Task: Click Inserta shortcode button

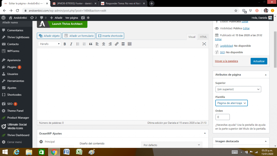Action: pyautogui.click(x=110, y=36)
